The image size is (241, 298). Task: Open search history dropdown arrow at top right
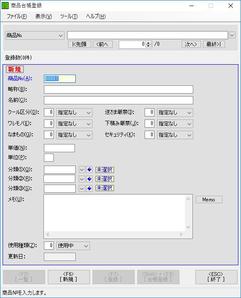(x=232, y=35)
